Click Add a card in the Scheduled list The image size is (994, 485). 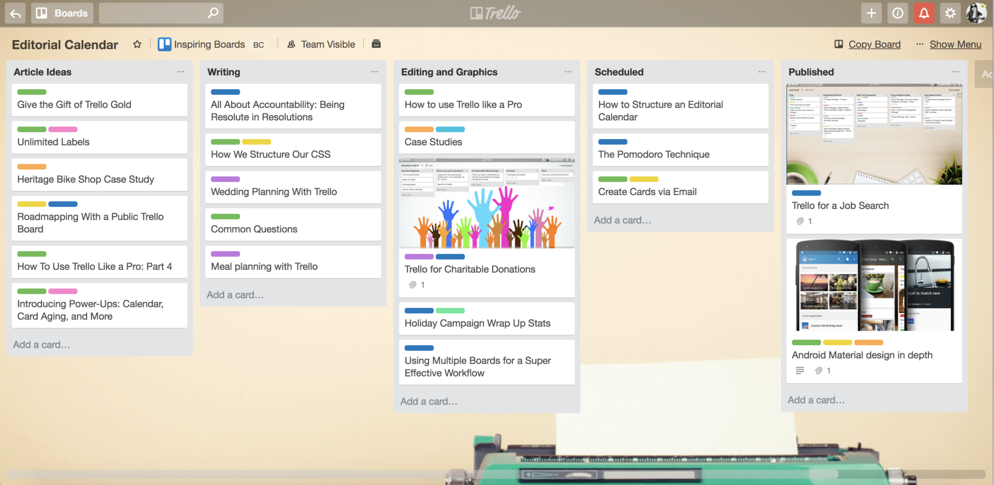(x=623, y=220)
